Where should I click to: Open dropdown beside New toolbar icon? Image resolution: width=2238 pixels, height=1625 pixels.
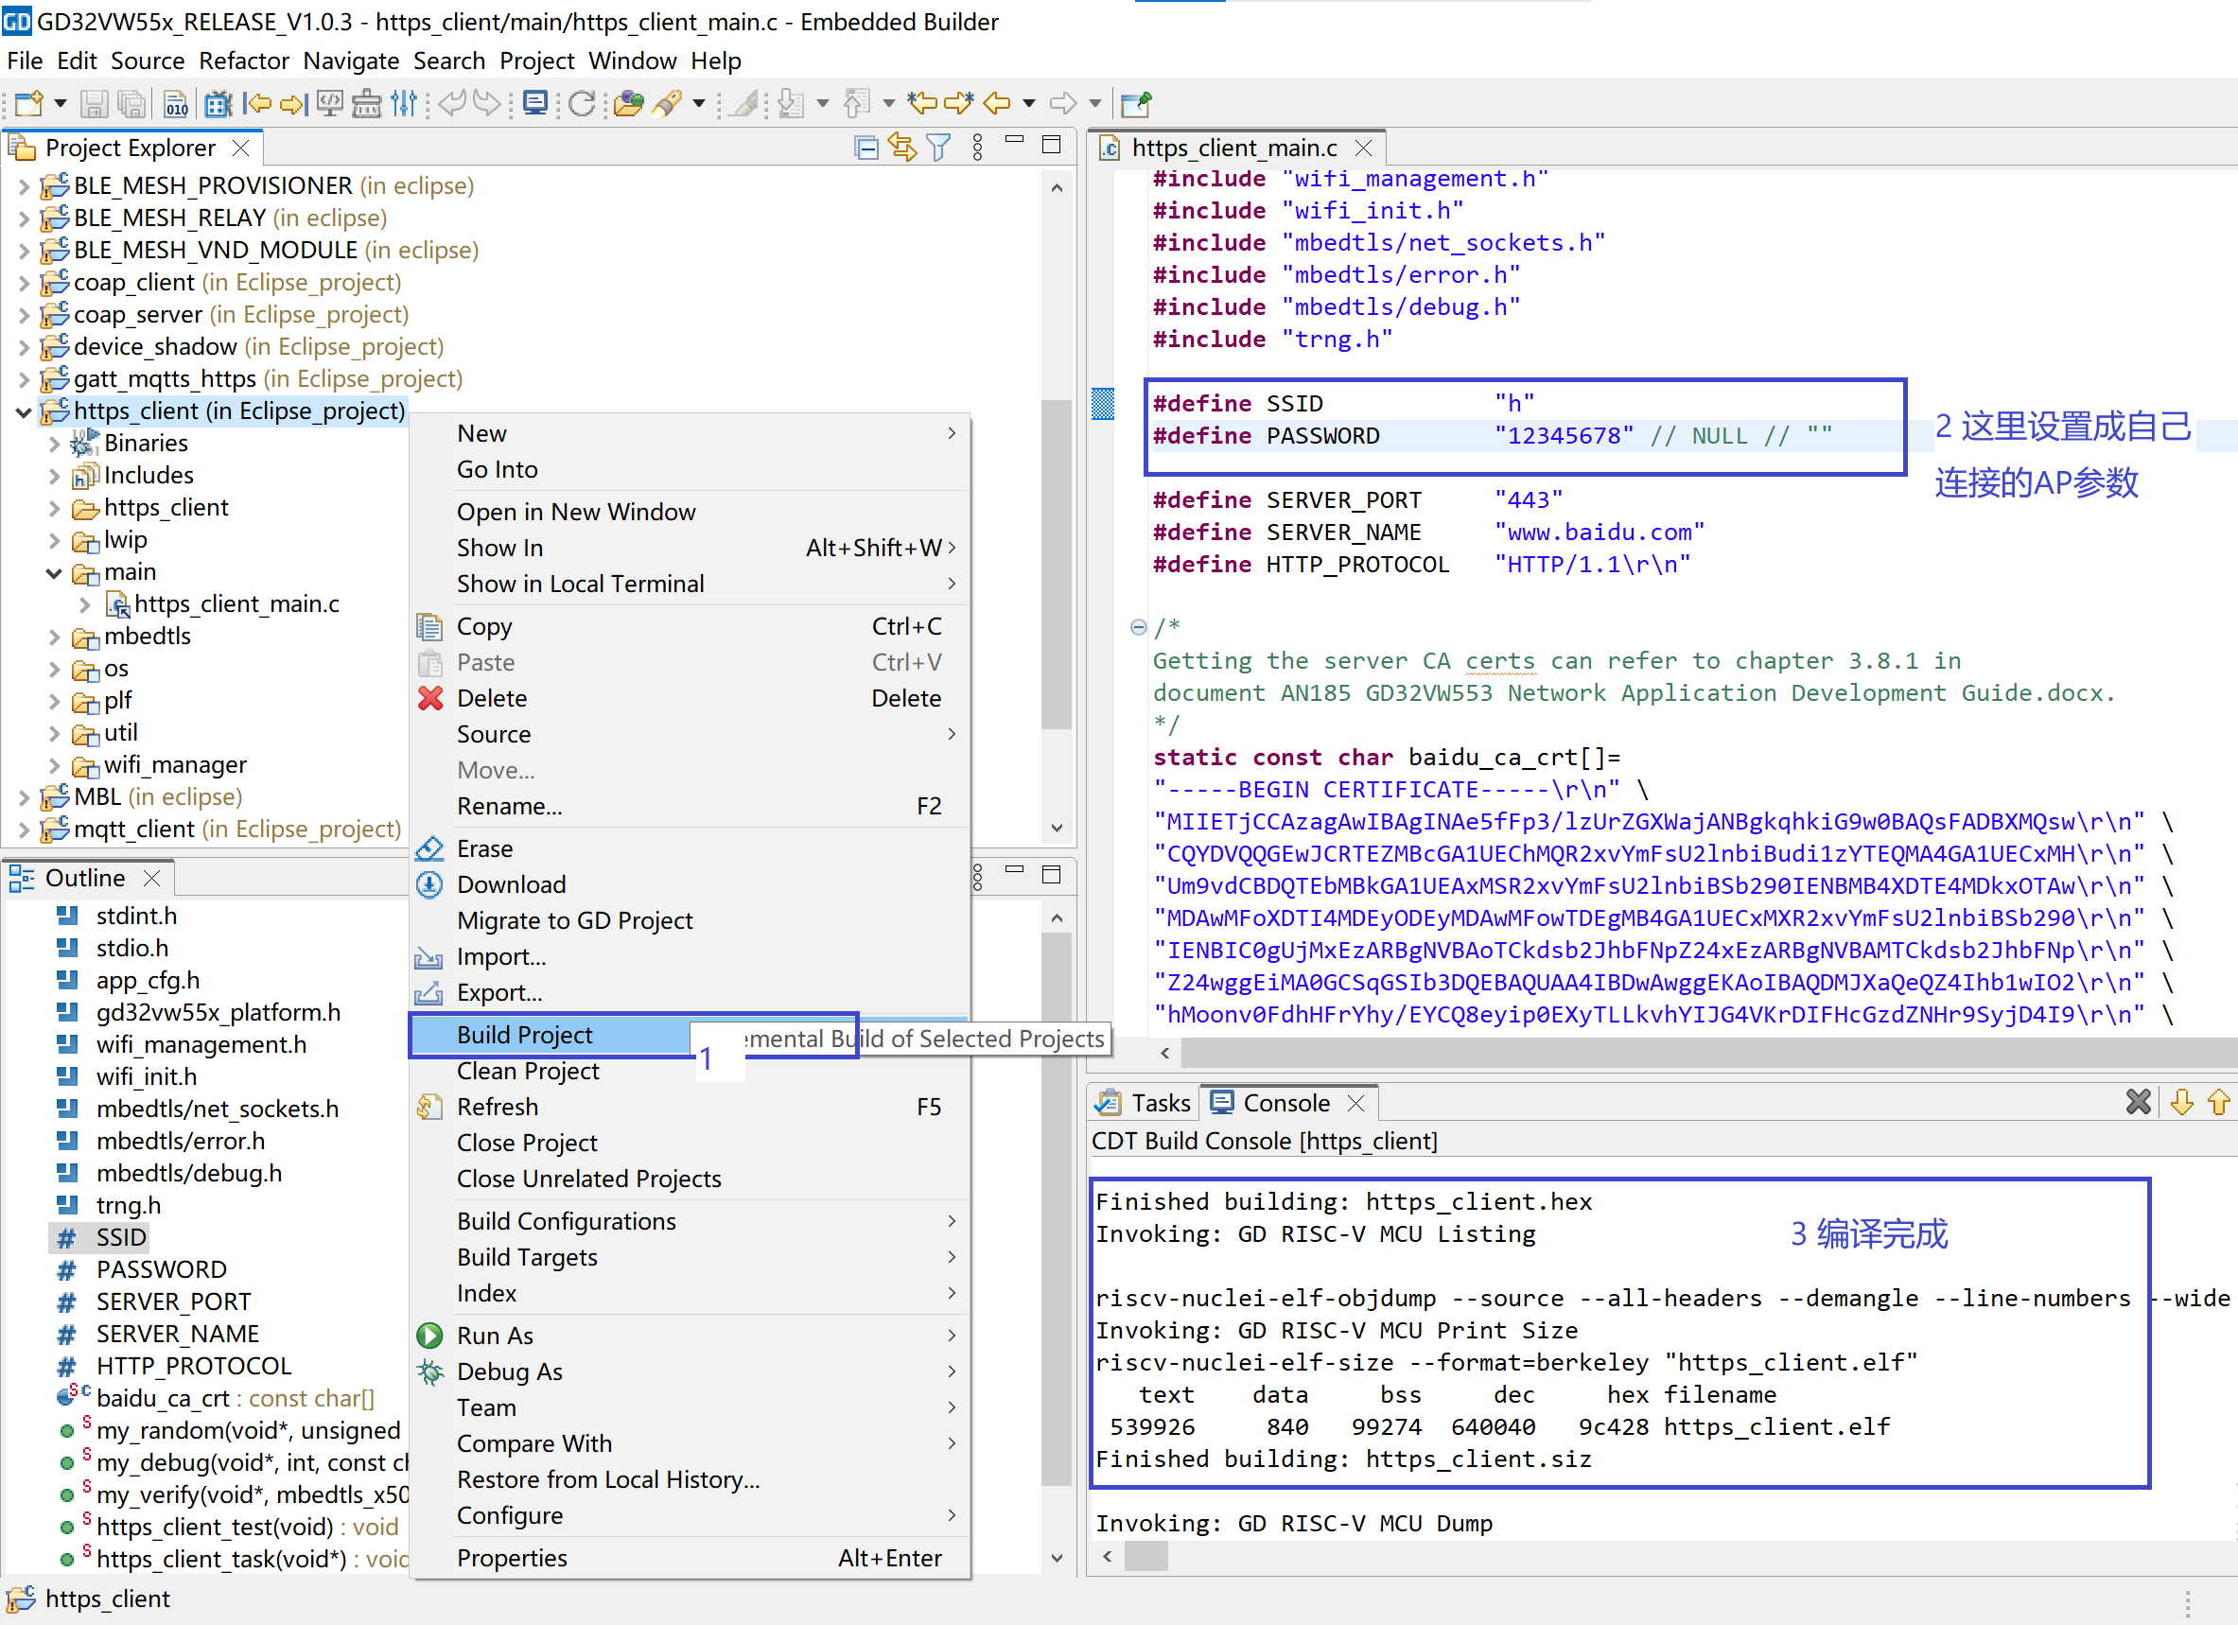(61, 102)
